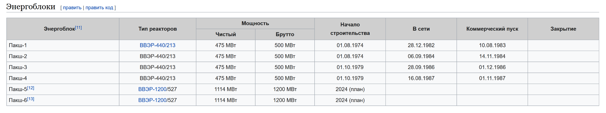This screenshot has height=113, width=606.
Task: Open the ВВЭР-1200 link in Пакш-6 row
Action: point(152,100)
